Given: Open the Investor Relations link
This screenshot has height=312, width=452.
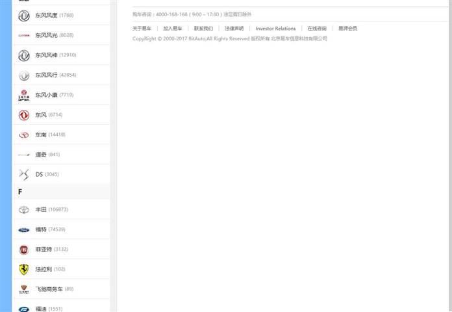Looking at the screenshot, I should (275, 29).
